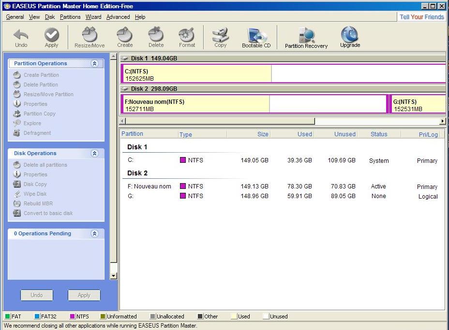Click the Wipe Disk icon
Viewport: 449px width, 330px height.
pyautogui.click(x=17, y=194)
